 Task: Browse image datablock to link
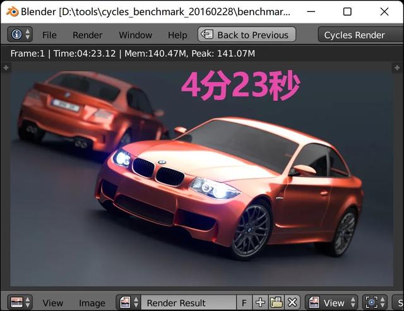129,302
